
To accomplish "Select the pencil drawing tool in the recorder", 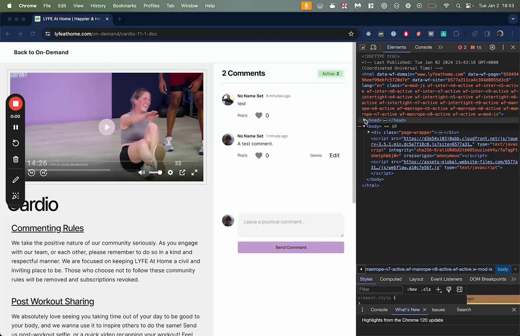I will [x=15, y=180].
